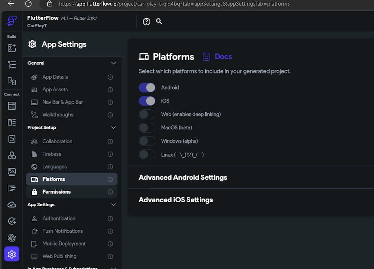374x269 pixels.
Task: Open the Docs link
Action: [x=223, y=57]
